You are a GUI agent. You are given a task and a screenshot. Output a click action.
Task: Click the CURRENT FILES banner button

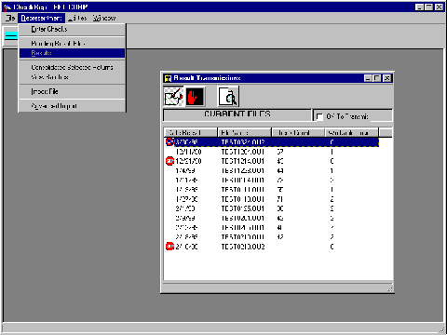[237, 114]
